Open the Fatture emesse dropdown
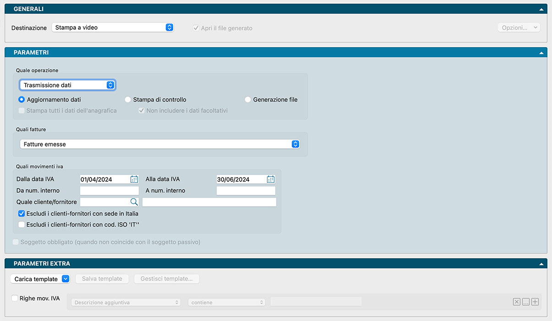The height and width of the screenshot is (321, 552). 159,144
